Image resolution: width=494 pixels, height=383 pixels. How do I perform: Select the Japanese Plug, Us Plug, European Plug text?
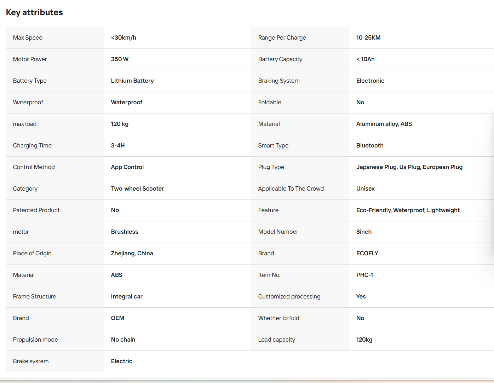[x=409, y=167]
